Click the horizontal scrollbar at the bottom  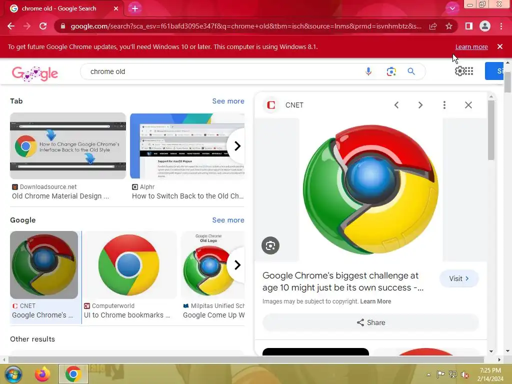coord(246,359)
